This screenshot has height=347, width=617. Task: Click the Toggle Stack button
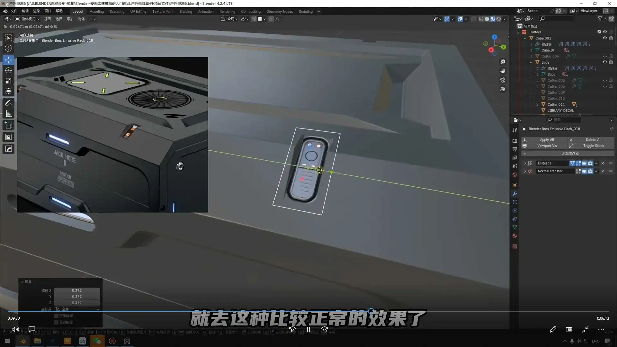coord(593,146)
